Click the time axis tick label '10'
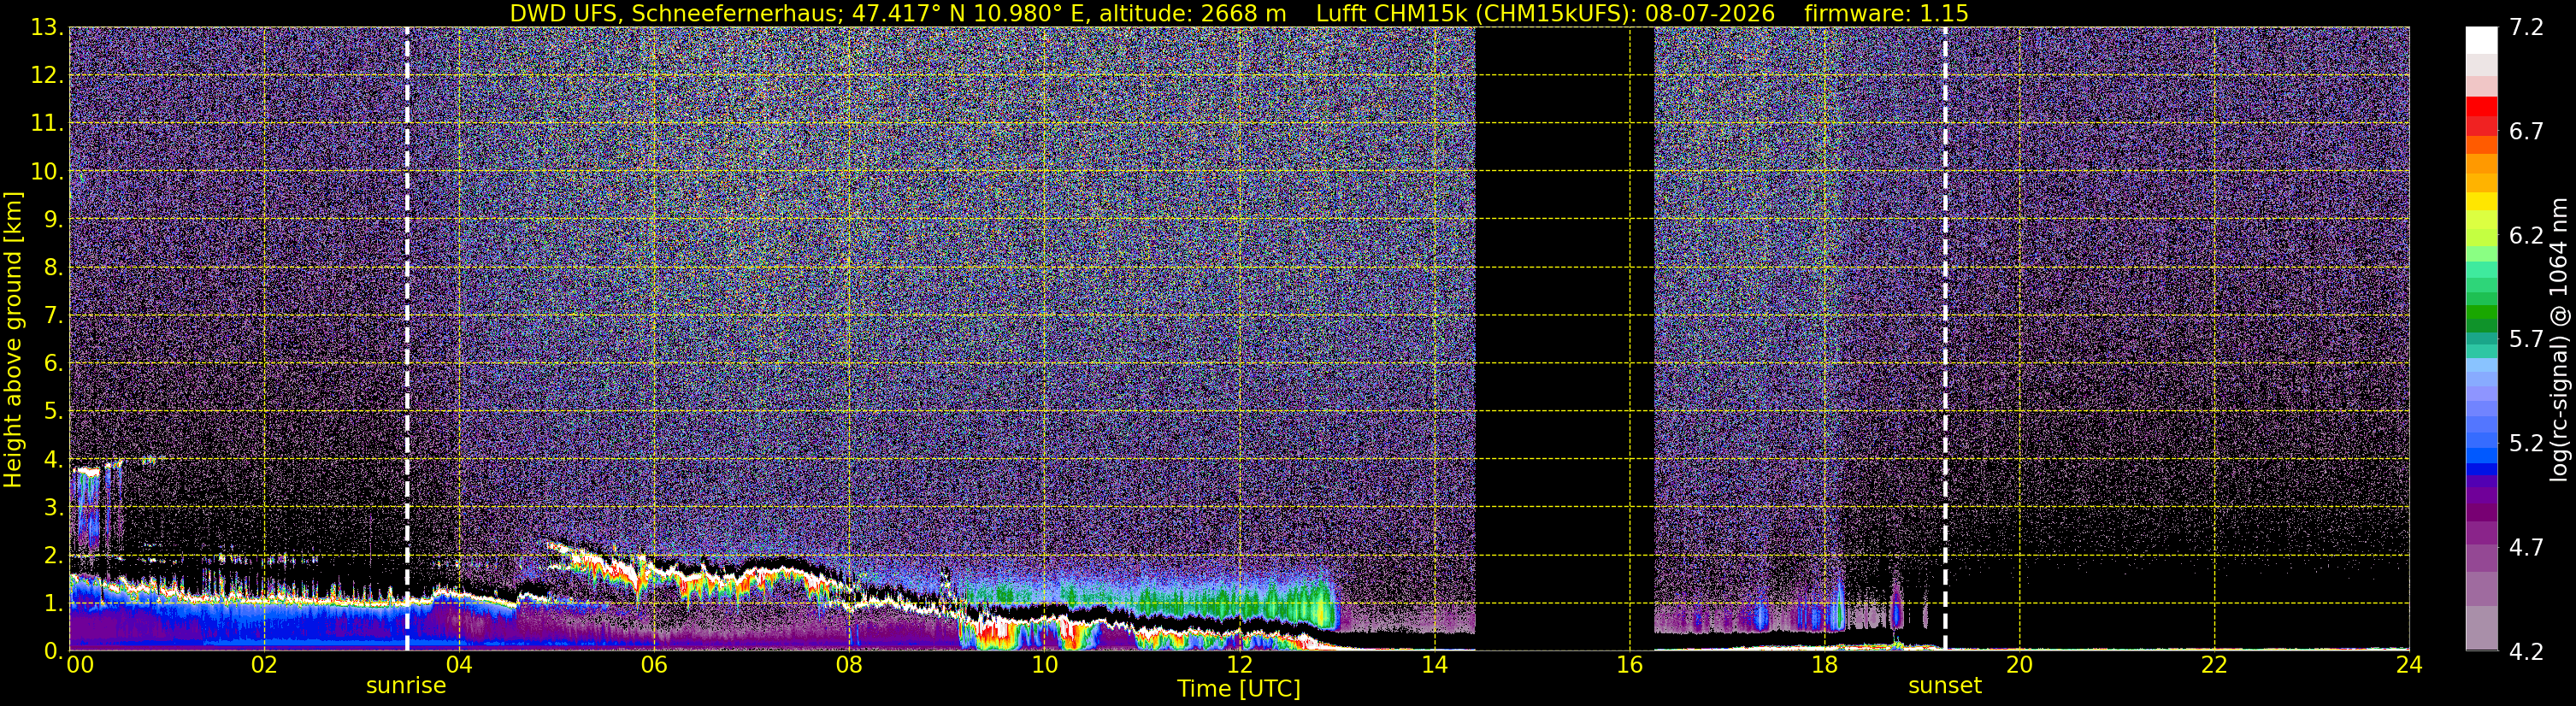 (x=1044, y=665)
